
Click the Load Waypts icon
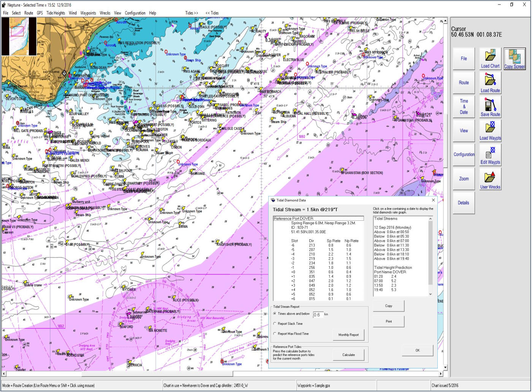[490, 128]
